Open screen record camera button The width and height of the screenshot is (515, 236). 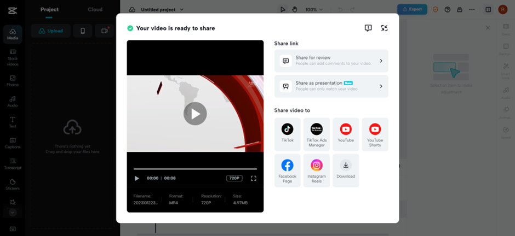pos(105,31)
